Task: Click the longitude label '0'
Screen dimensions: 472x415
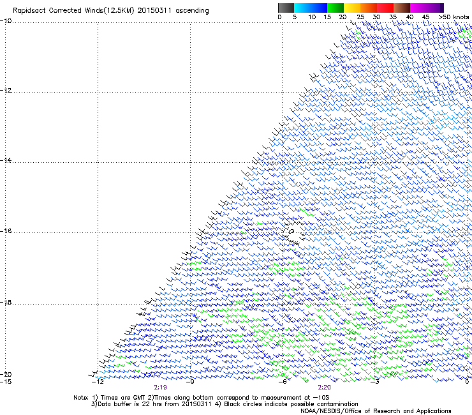Action: tap(467, 382)
